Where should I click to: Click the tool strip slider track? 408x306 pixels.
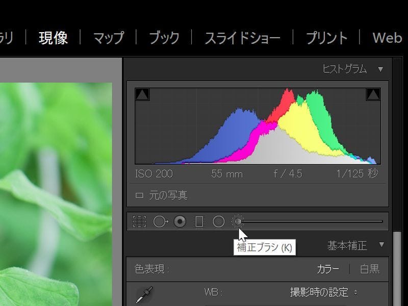(x=312, y=221)
